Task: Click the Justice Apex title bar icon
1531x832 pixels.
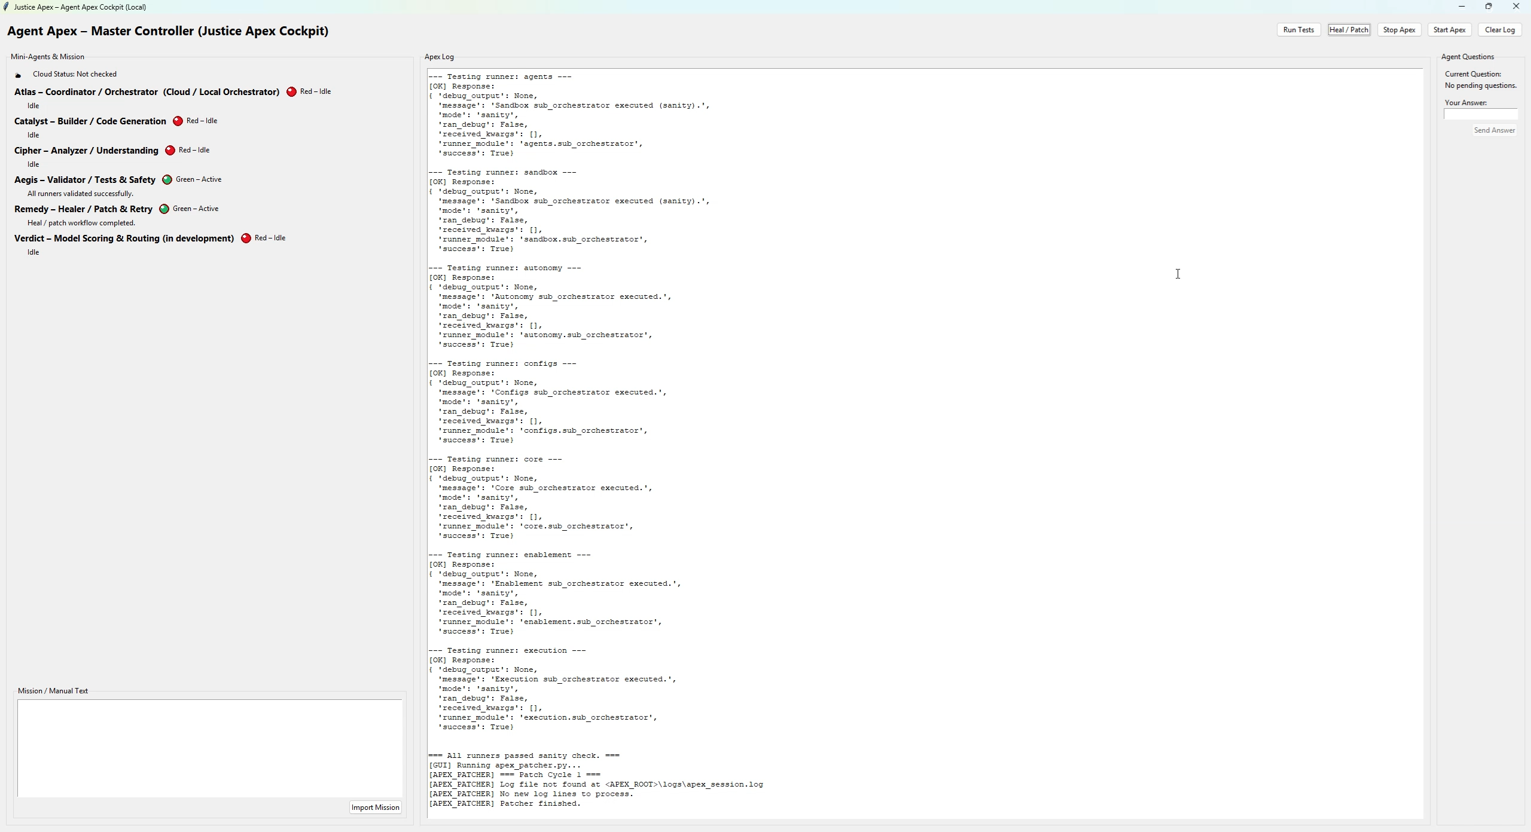Action: point(7,7)
